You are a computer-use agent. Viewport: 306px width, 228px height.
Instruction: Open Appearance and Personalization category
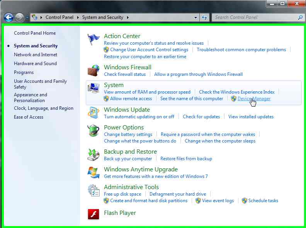tap(31, 97)
